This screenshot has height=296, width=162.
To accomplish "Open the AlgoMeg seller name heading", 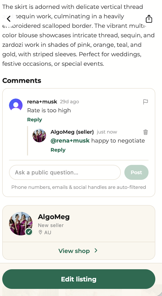I will [54, 217].
